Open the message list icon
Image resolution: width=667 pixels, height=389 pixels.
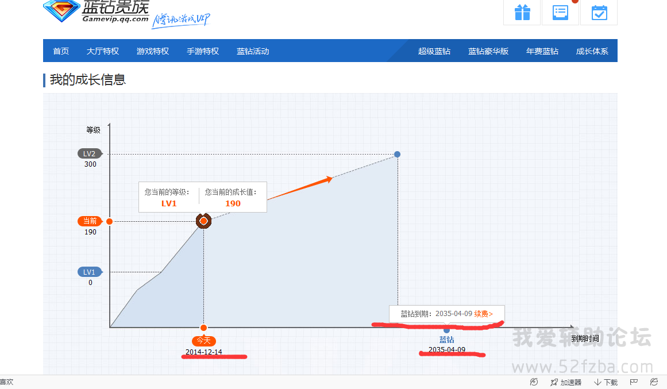[x=560, y=12]
